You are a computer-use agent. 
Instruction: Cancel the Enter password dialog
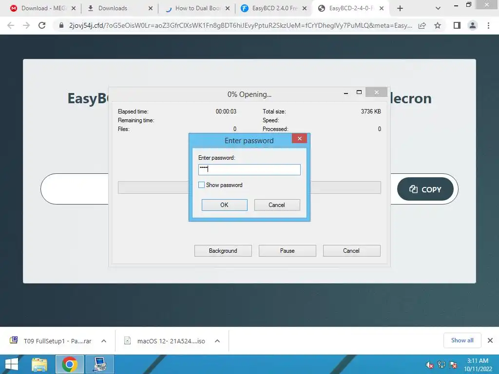(277, 205)
